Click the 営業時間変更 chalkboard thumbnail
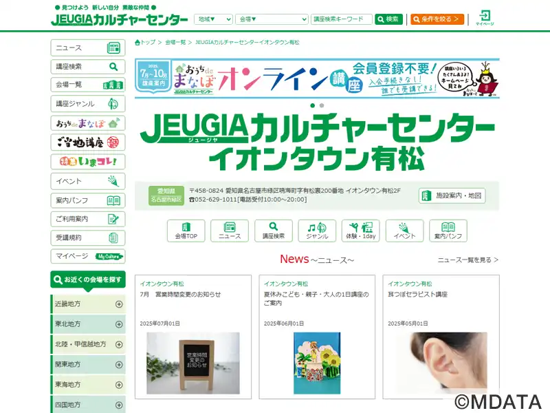 (x=193, y=363)
